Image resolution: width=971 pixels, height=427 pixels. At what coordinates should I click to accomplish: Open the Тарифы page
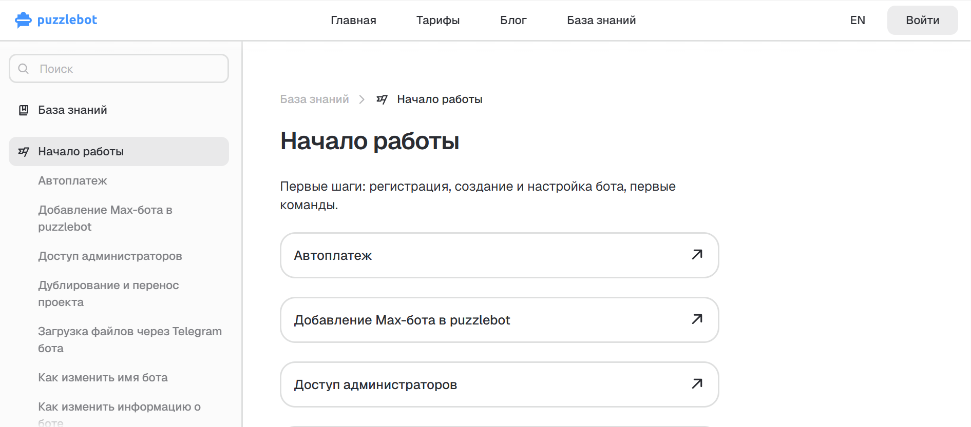[438, 21]
